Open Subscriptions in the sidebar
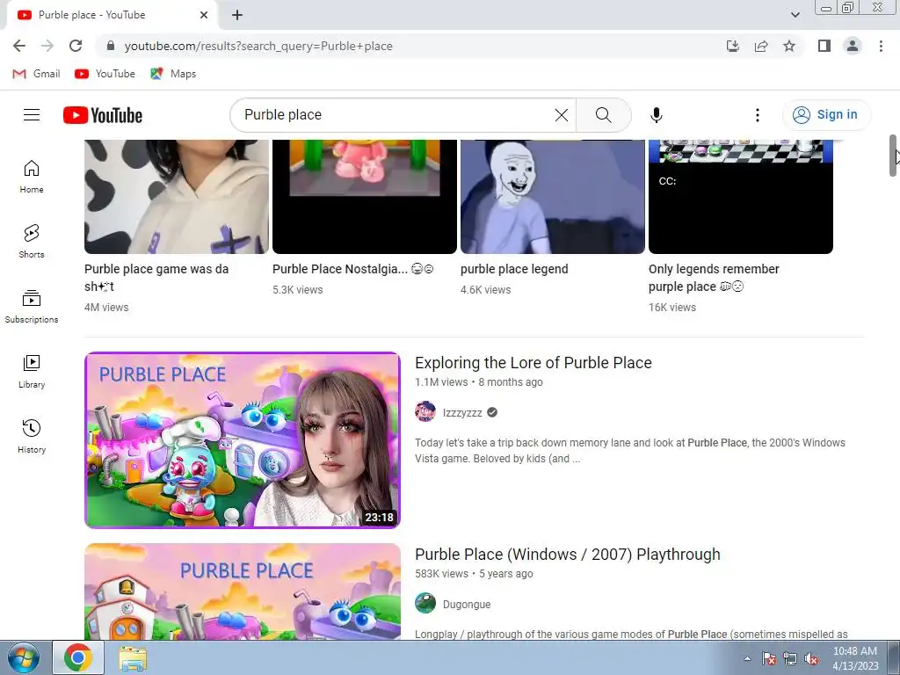This screenshot has width=900, height=675. [x=32, y=307]
